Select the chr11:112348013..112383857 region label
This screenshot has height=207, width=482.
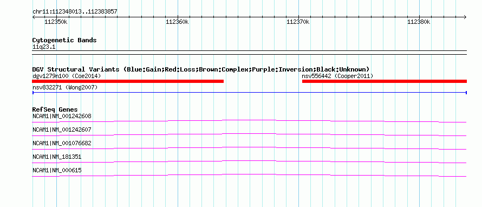pos(75,12)
